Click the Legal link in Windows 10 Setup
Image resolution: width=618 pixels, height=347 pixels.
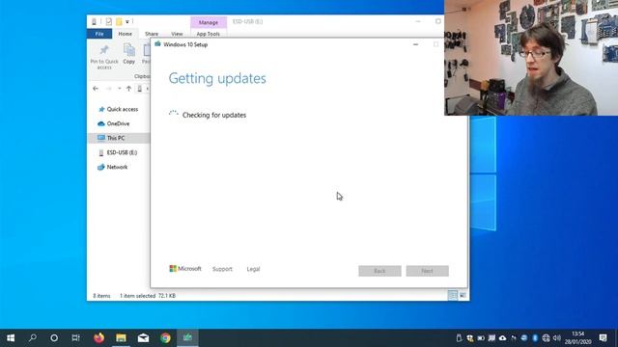(x=253, y=269)
